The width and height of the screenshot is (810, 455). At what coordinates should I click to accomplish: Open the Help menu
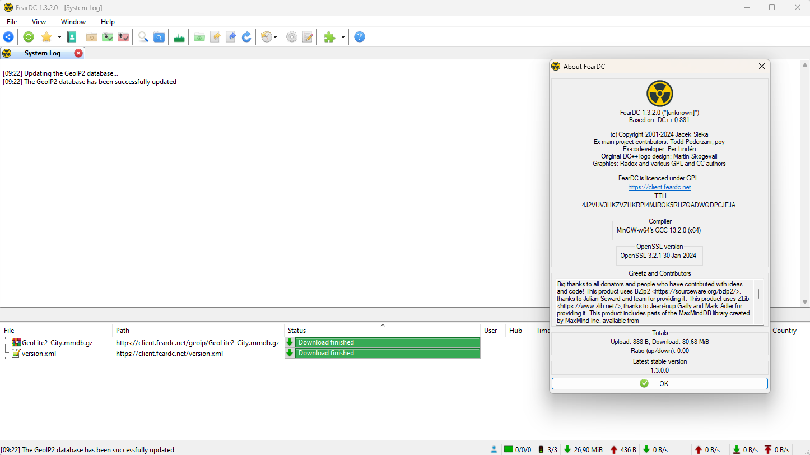108,22
